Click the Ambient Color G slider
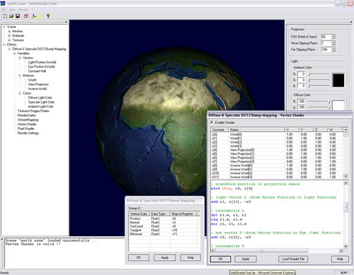The width and height of the screenshot is (354, 275). 319,80
